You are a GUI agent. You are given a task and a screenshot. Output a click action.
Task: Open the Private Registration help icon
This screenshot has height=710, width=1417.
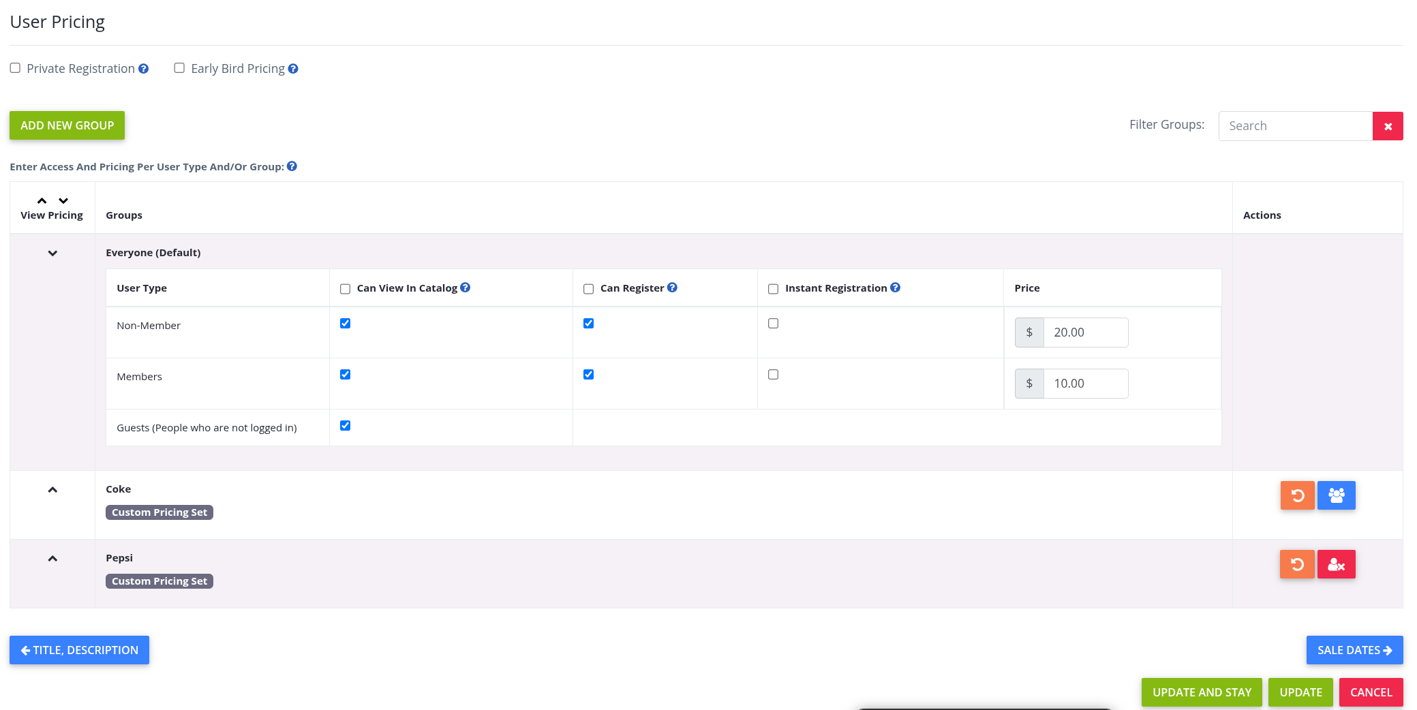[x=143, y=69]
